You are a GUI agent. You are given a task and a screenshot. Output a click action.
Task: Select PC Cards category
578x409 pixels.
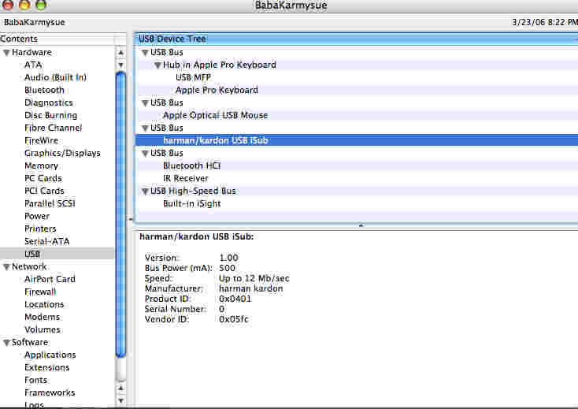[x=43, y=178]
